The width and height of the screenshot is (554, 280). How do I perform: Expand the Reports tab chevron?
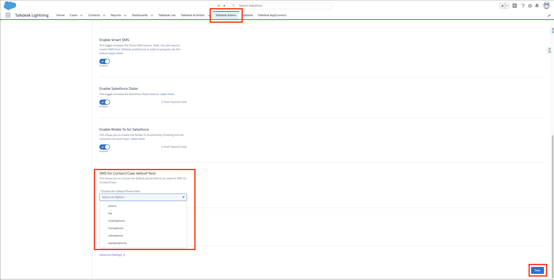125,16
